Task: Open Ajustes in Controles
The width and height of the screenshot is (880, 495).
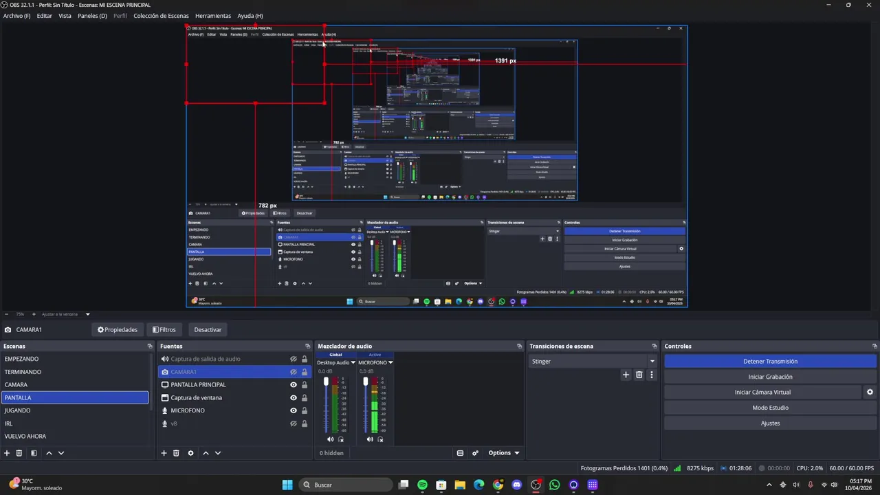Action: coord(770,423)
